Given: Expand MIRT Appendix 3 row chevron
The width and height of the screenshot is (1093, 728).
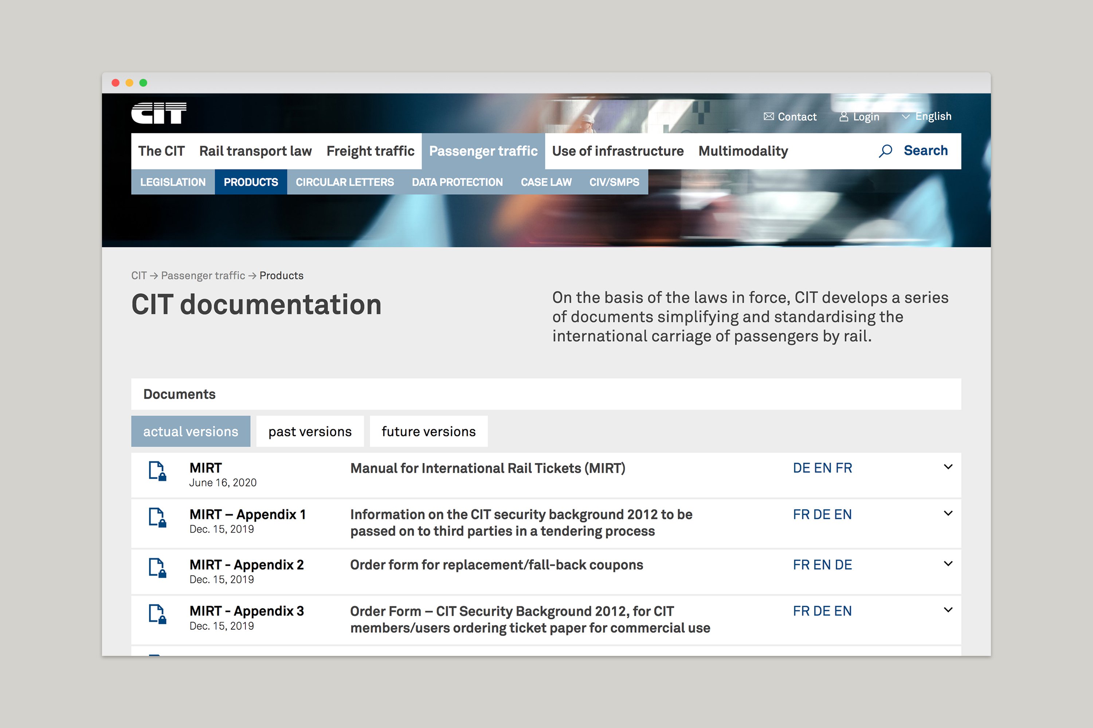Looking at the screenshot, I should (x=948, y=610).
